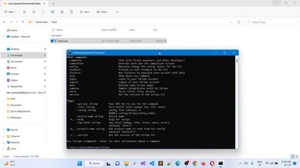Expand Linux tree node

point(3,148)
